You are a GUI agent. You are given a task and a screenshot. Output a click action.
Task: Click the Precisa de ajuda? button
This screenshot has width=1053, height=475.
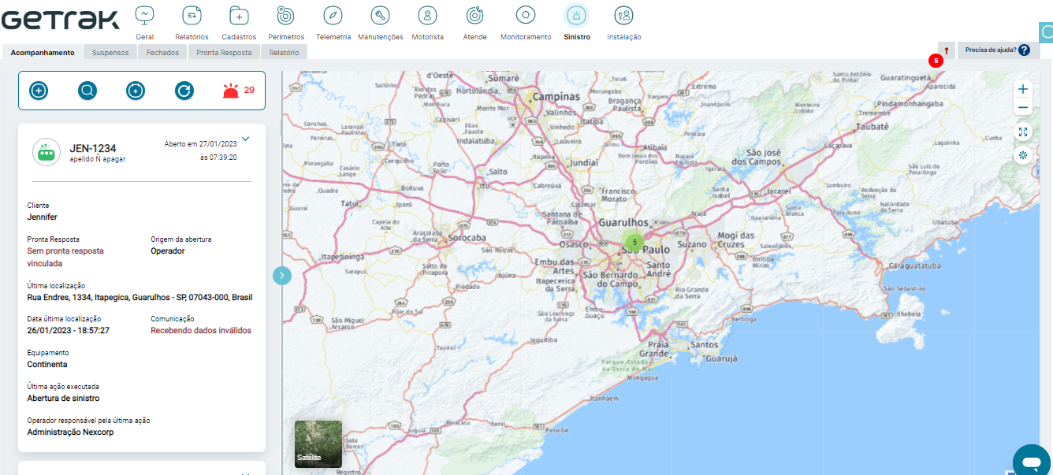pos(997,50)
